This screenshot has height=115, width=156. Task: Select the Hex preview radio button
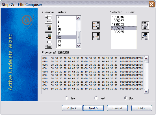coord(66,98)
